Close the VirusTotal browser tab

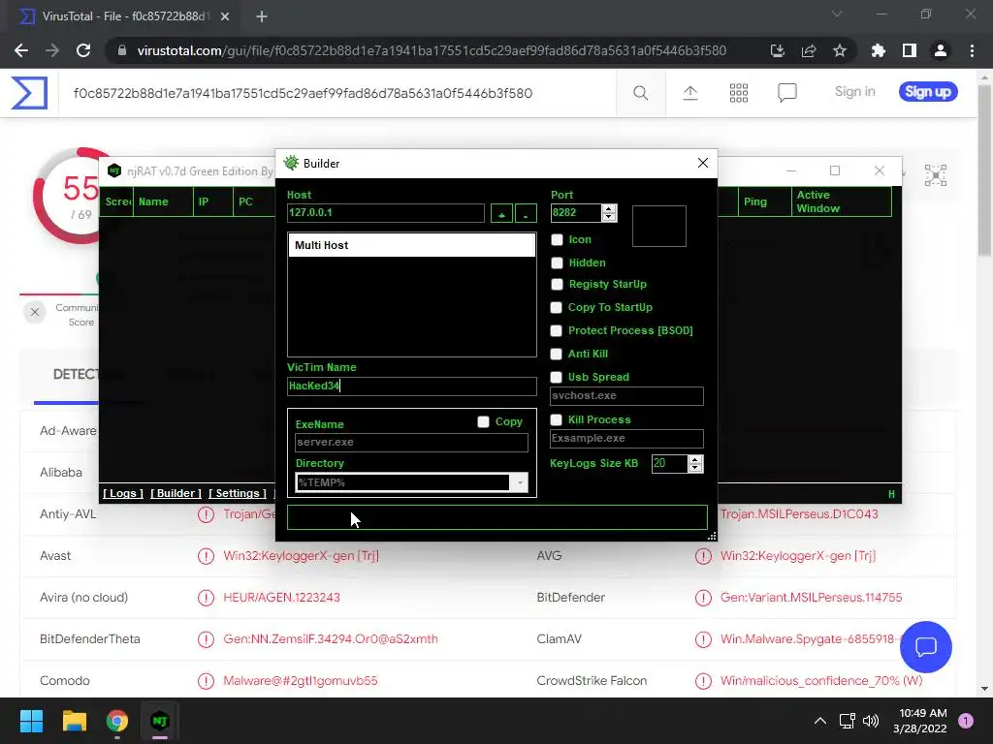(x=225, y=16)
